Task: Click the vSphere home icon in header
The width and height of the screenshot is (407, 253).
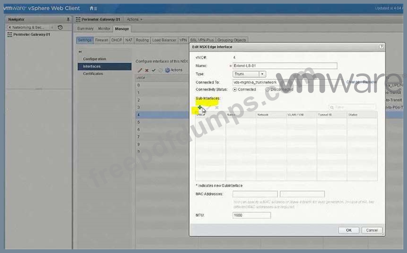Action: click(x=91, y=9)
